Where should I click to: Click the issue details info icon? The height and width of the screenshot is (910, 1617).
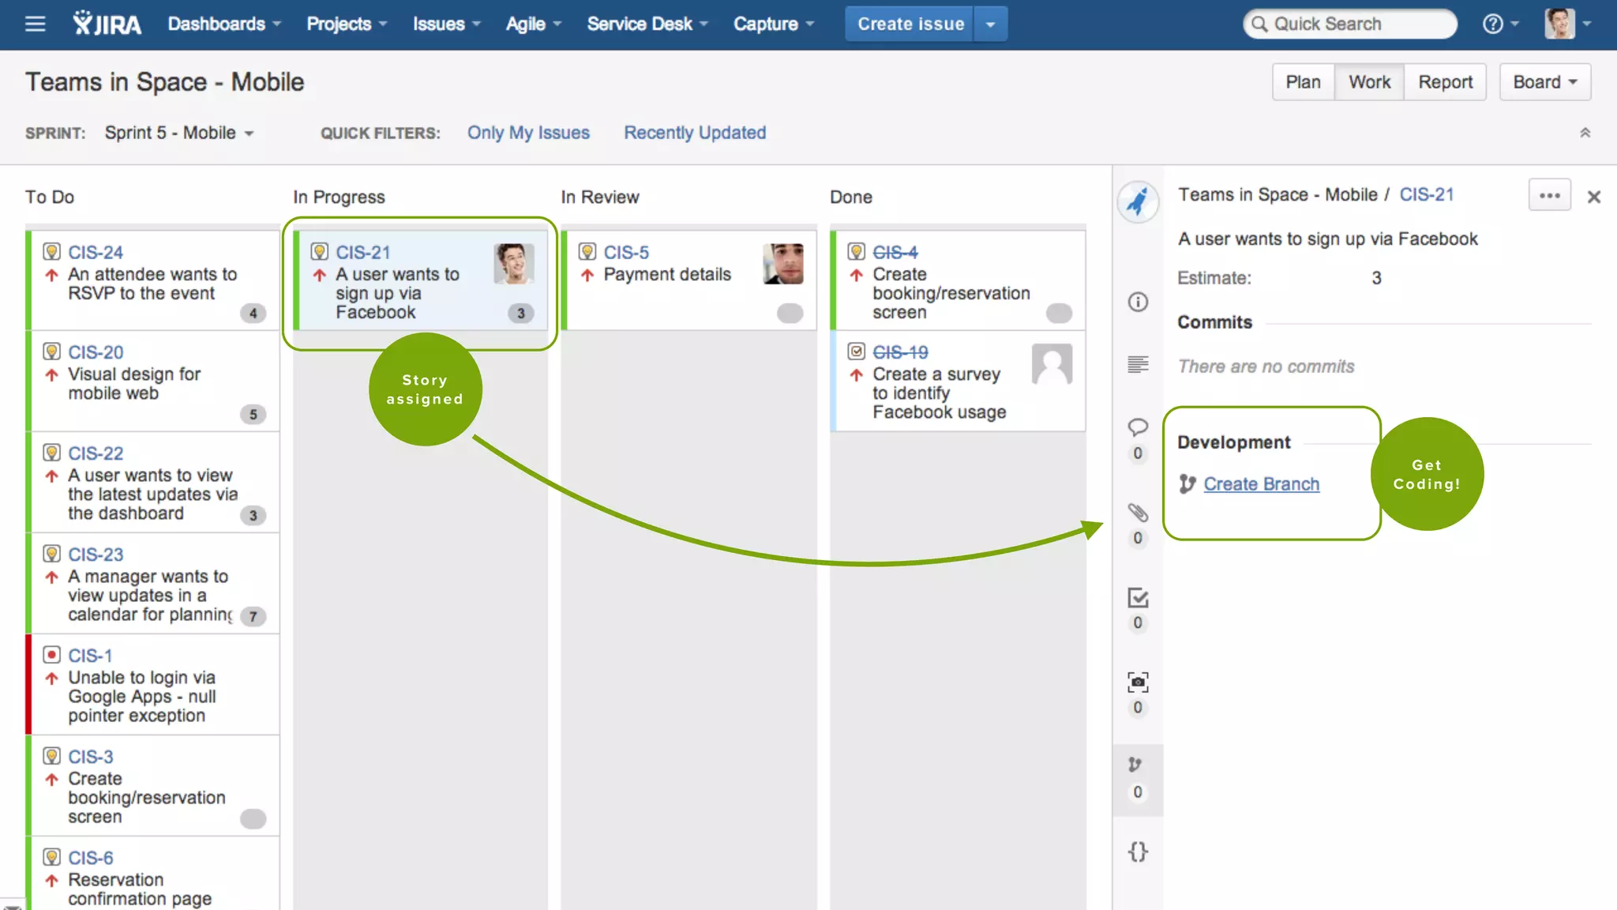tap(1138, 302)
